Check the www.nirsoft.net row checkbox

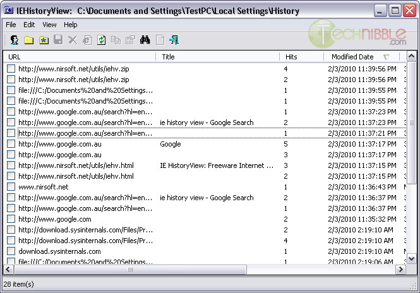coord(11,187)
